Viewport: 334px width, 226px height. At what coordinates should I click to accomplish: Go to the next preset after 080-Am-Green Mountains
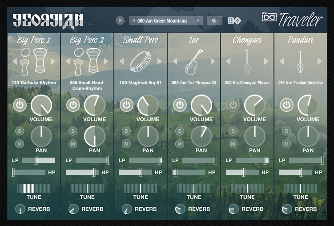point(198,20)
